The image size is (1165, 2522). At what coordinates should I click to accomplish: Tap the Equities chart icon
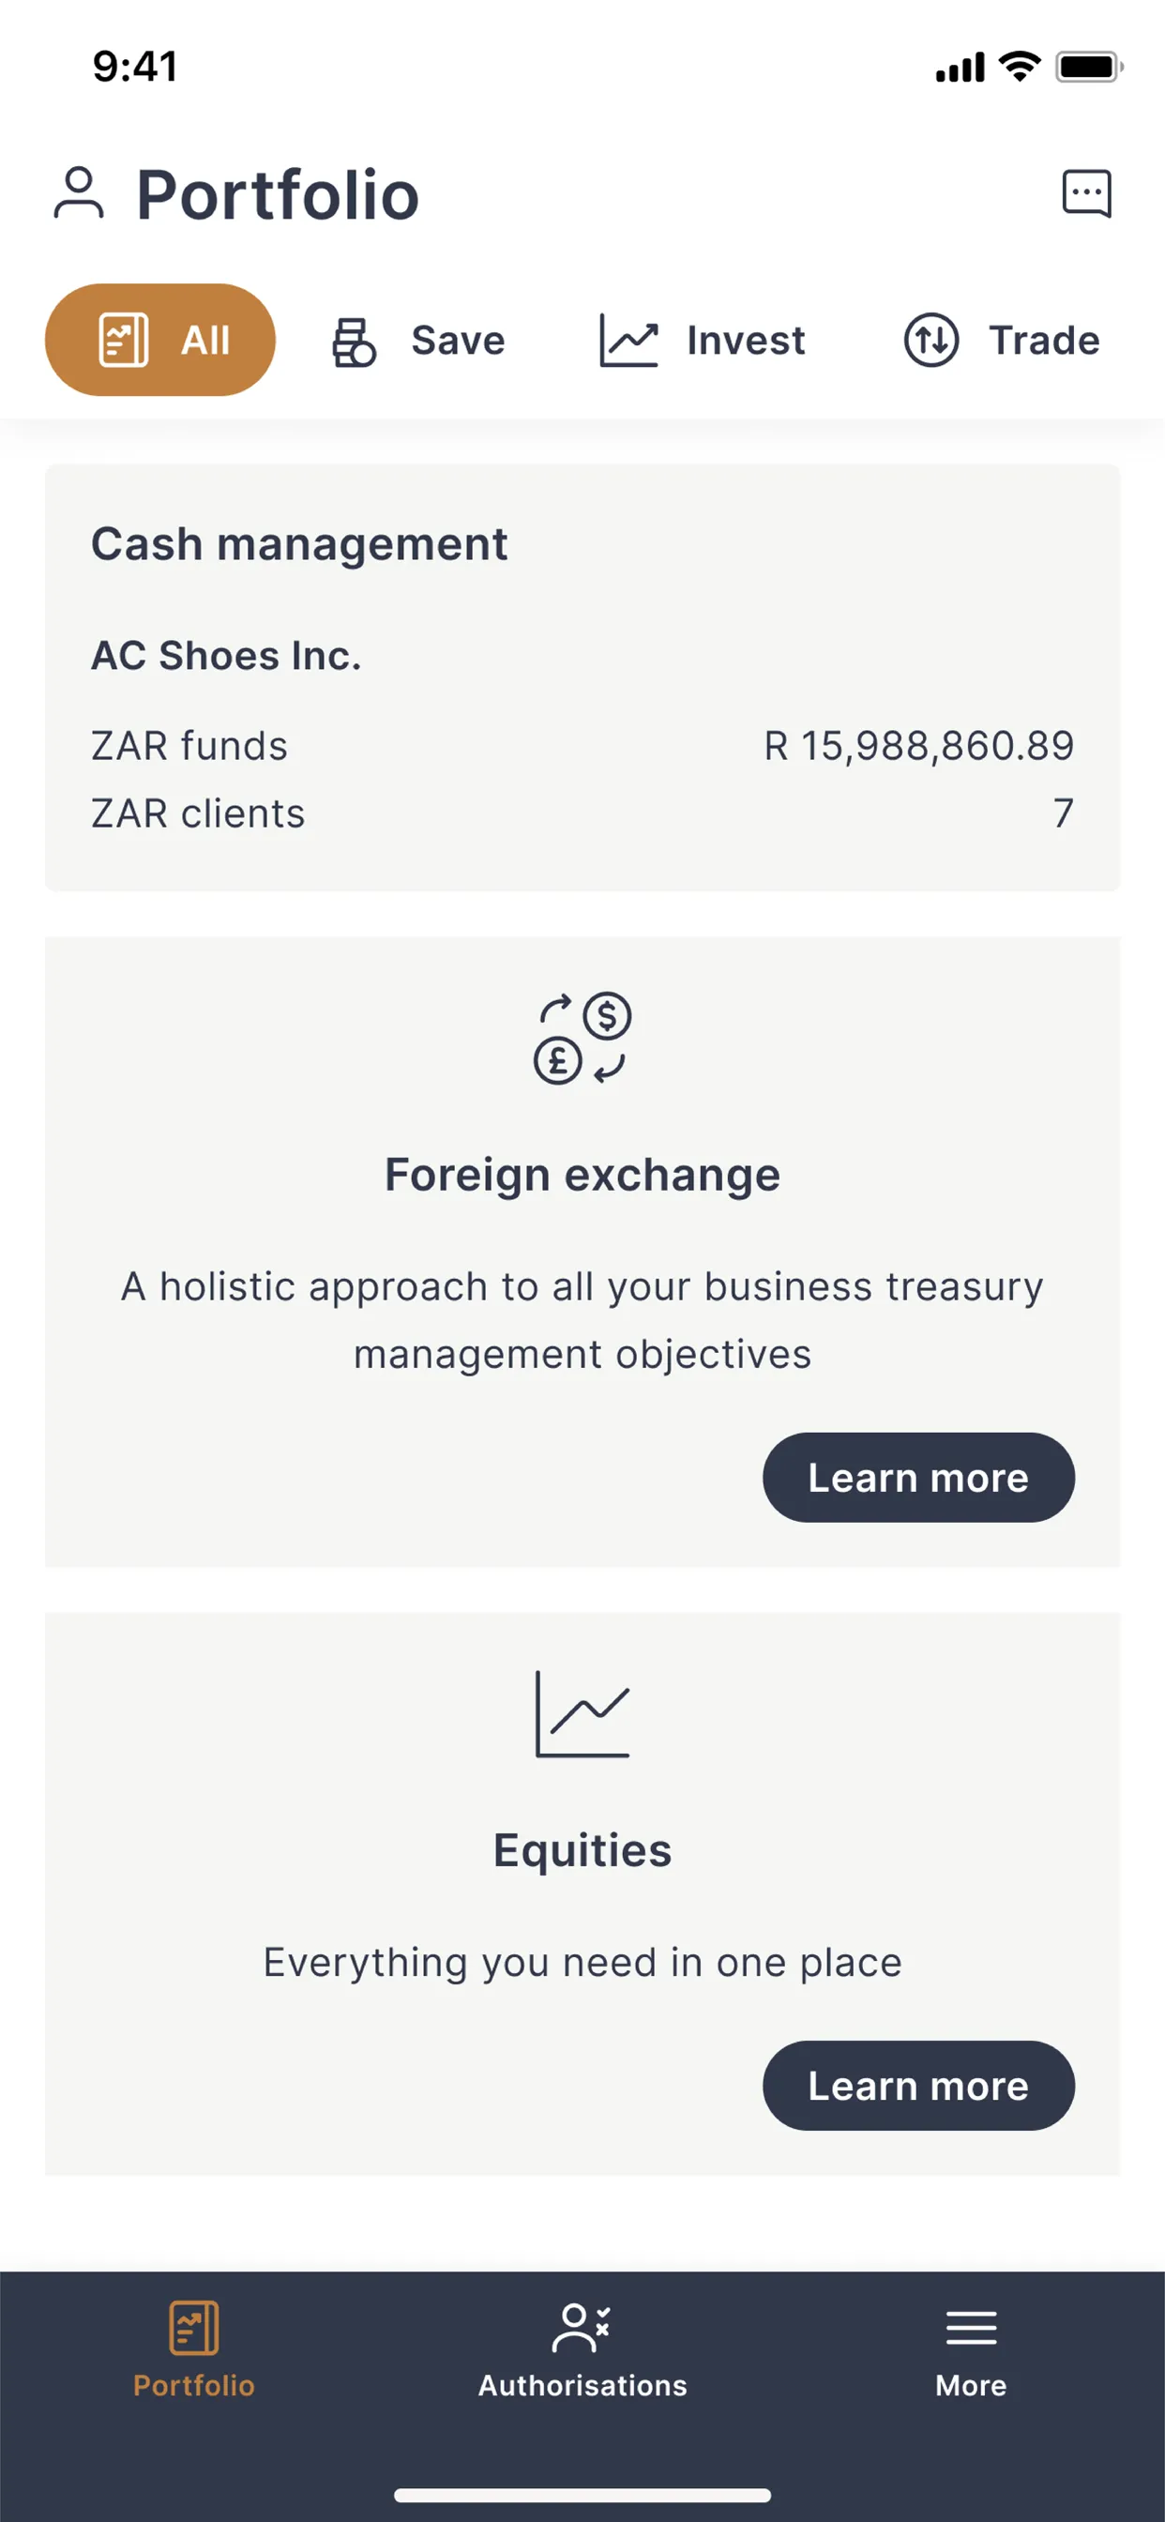click(582, 1713)
